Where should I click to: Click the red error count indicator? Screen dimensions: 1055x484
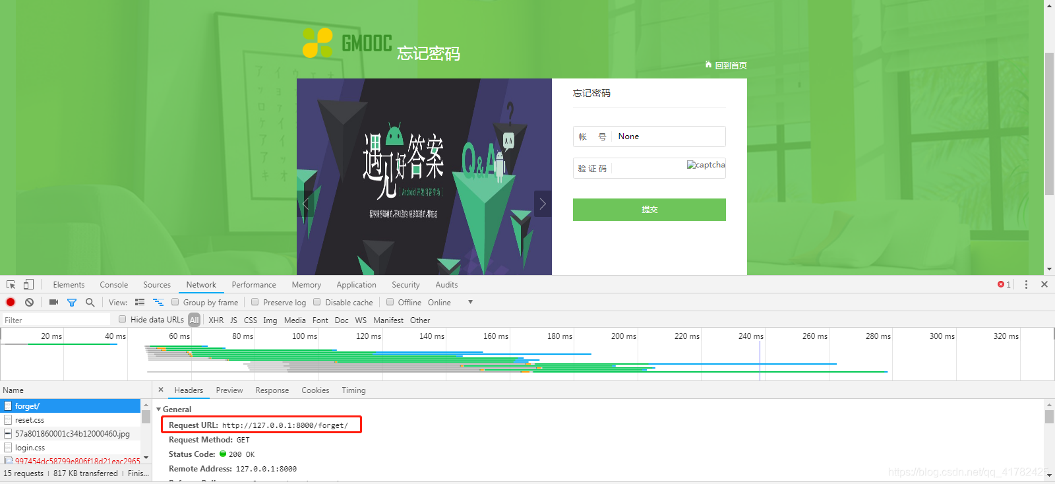(1004, 285)
